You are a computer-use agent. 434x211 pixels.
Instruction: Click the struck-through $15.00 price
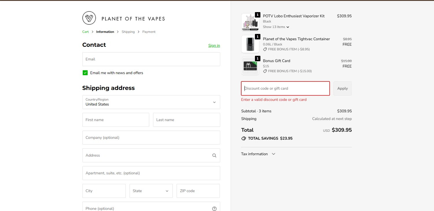click(346, 61)
